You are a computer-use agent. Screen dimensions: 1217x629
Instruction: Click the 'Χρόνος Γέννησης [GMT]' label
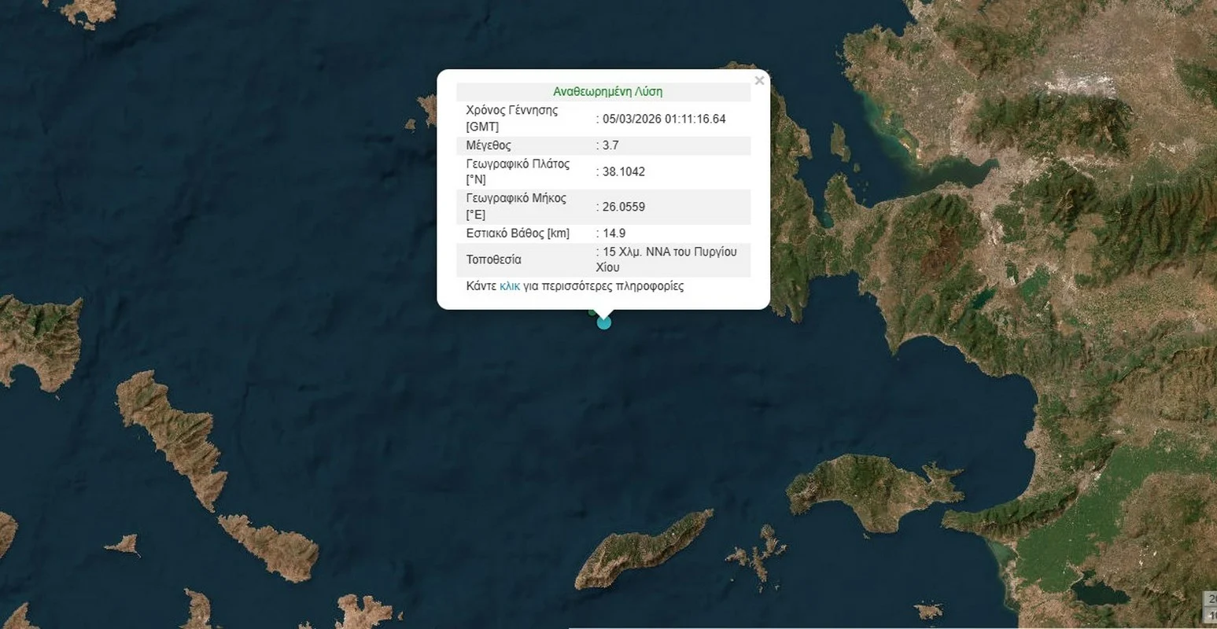point(511,119)
